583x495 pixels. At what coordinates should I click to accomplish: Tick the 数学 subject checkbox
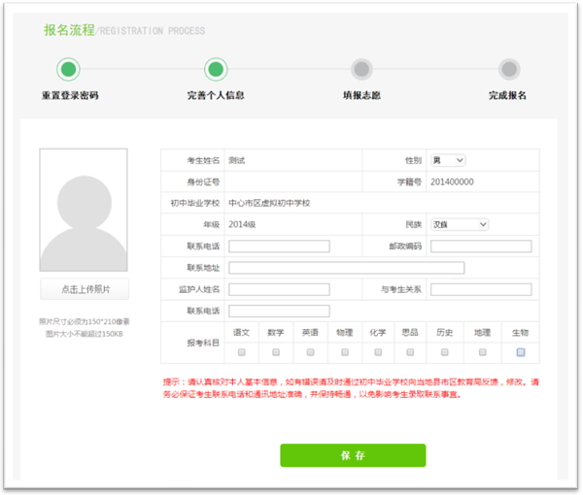tap(276, 352)
